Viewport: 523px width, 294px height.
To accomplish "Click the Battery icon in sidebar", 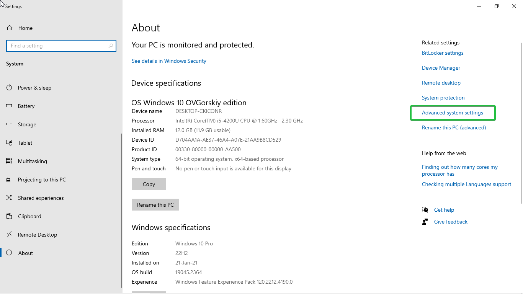I will click(x=10, y=106).
